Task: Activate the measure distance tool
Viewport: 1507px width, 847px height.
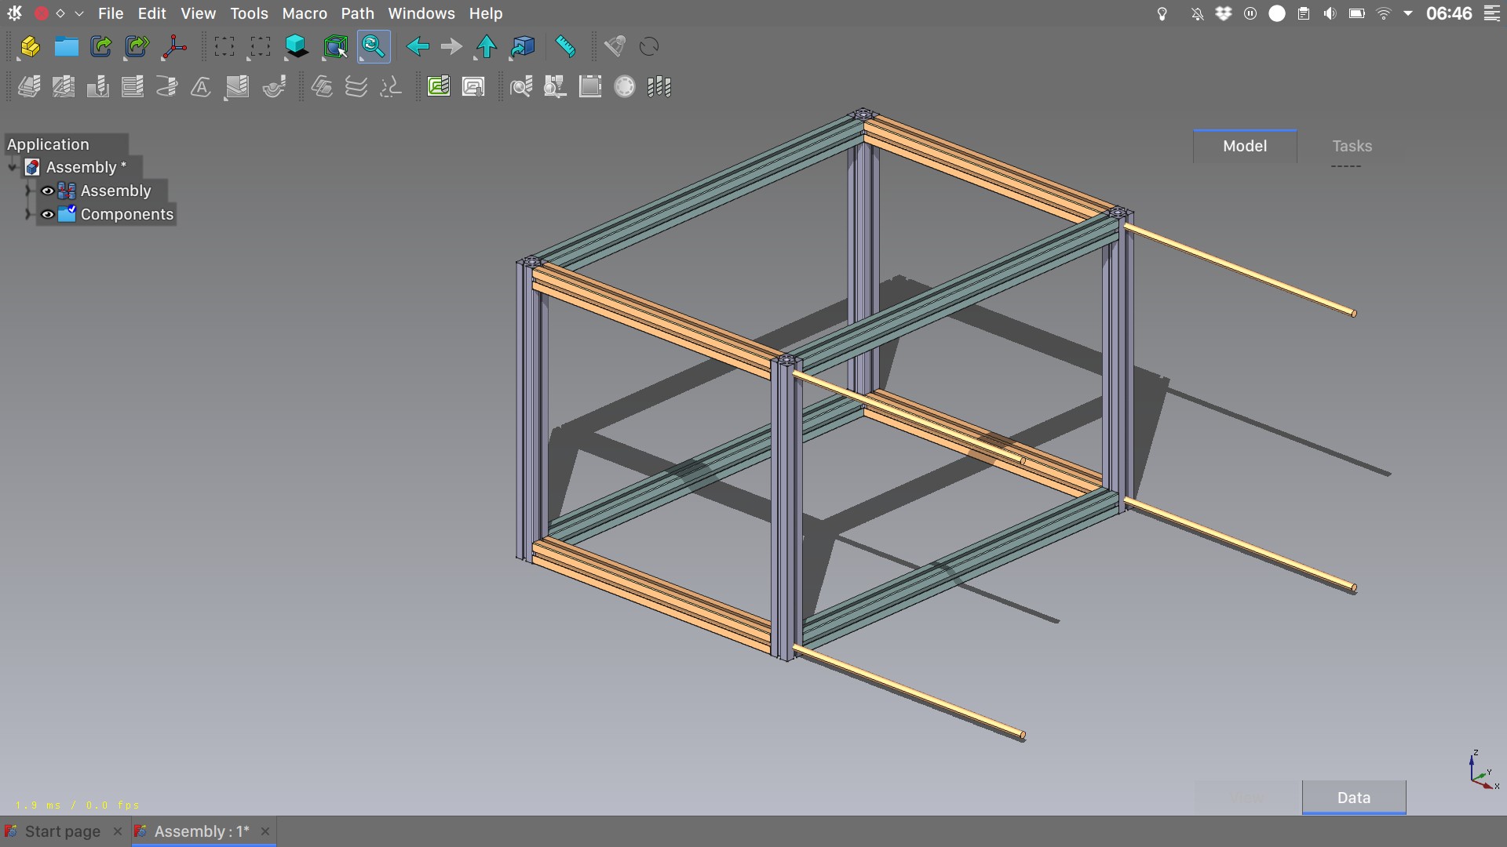Action: (566, 46)
